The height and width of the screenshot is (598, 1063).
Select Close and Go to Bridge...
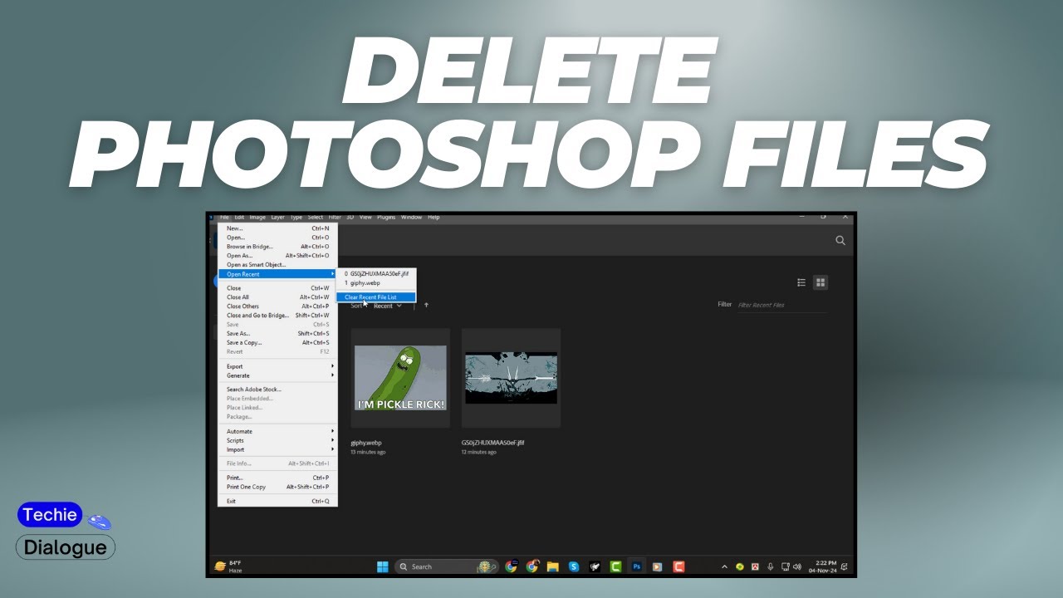tap(277, 316)
